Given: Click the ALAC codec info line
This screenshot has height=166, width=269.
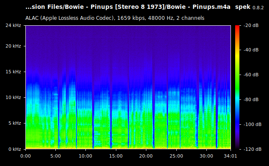Looking at the screenshot, I should 115,18.
